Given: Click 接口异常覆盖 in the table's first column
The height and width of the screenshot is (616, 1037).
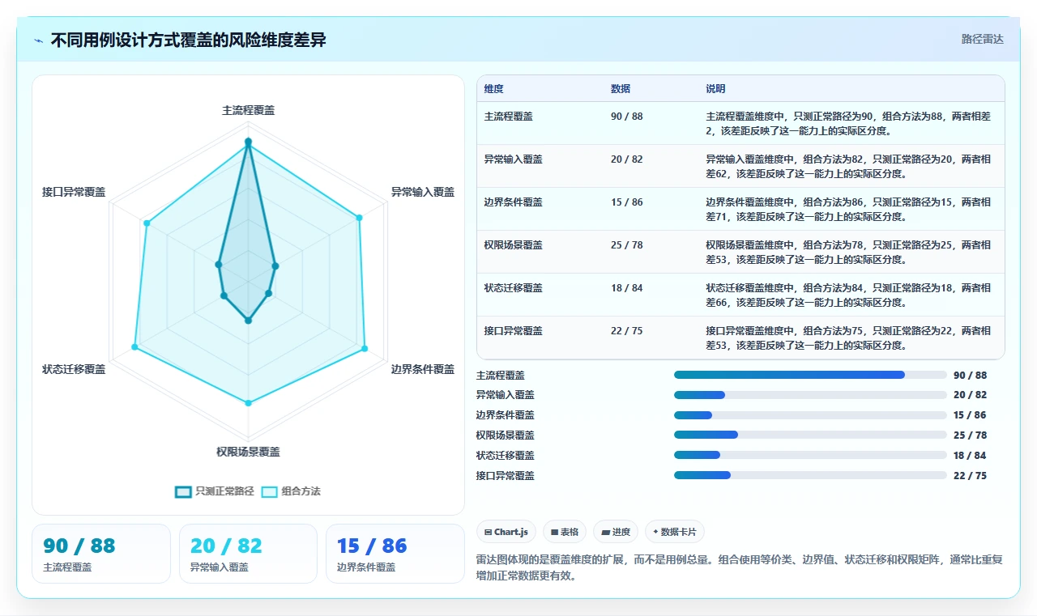Looking at the screenshot, I should (514, 331).
